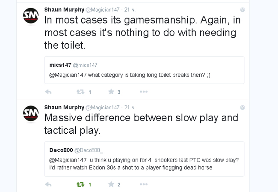Open second tweet's 21 ч. timestamp

(130, 107)
